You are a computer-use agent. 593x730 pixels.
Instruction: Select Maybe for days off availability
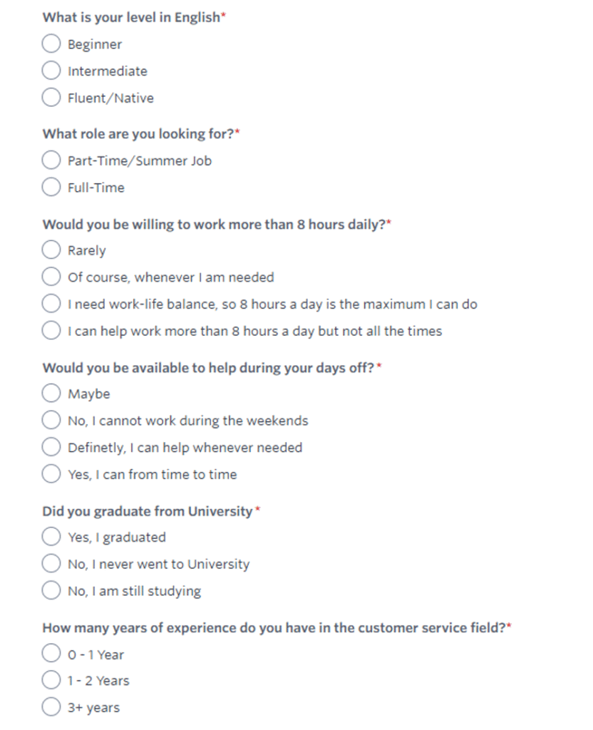[x=51, y=393]
